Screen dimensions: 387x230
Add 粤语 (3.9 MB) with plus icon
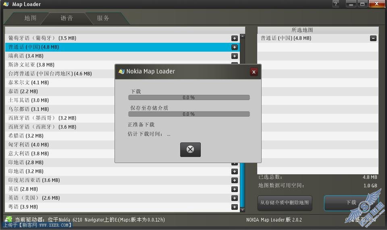tap(235, 207)
